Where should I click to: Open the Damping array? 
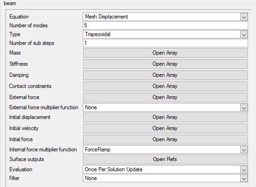165,75
